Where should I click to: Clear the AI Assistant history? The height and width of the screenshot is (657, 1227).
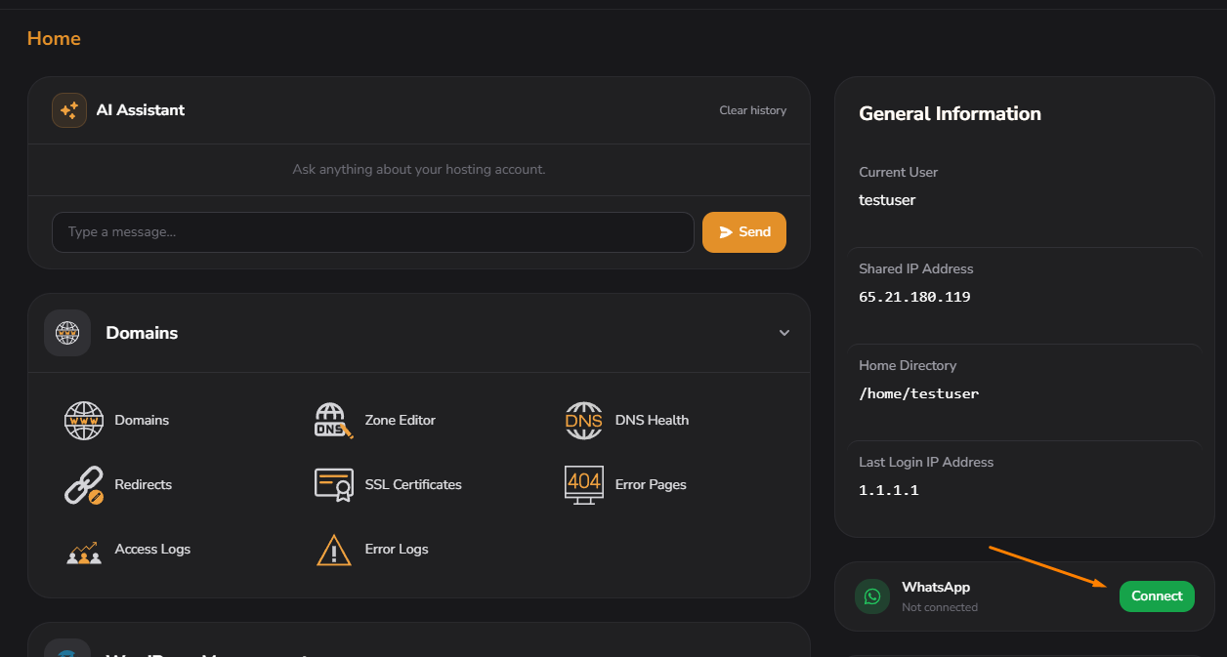click(x=753, y=110)
